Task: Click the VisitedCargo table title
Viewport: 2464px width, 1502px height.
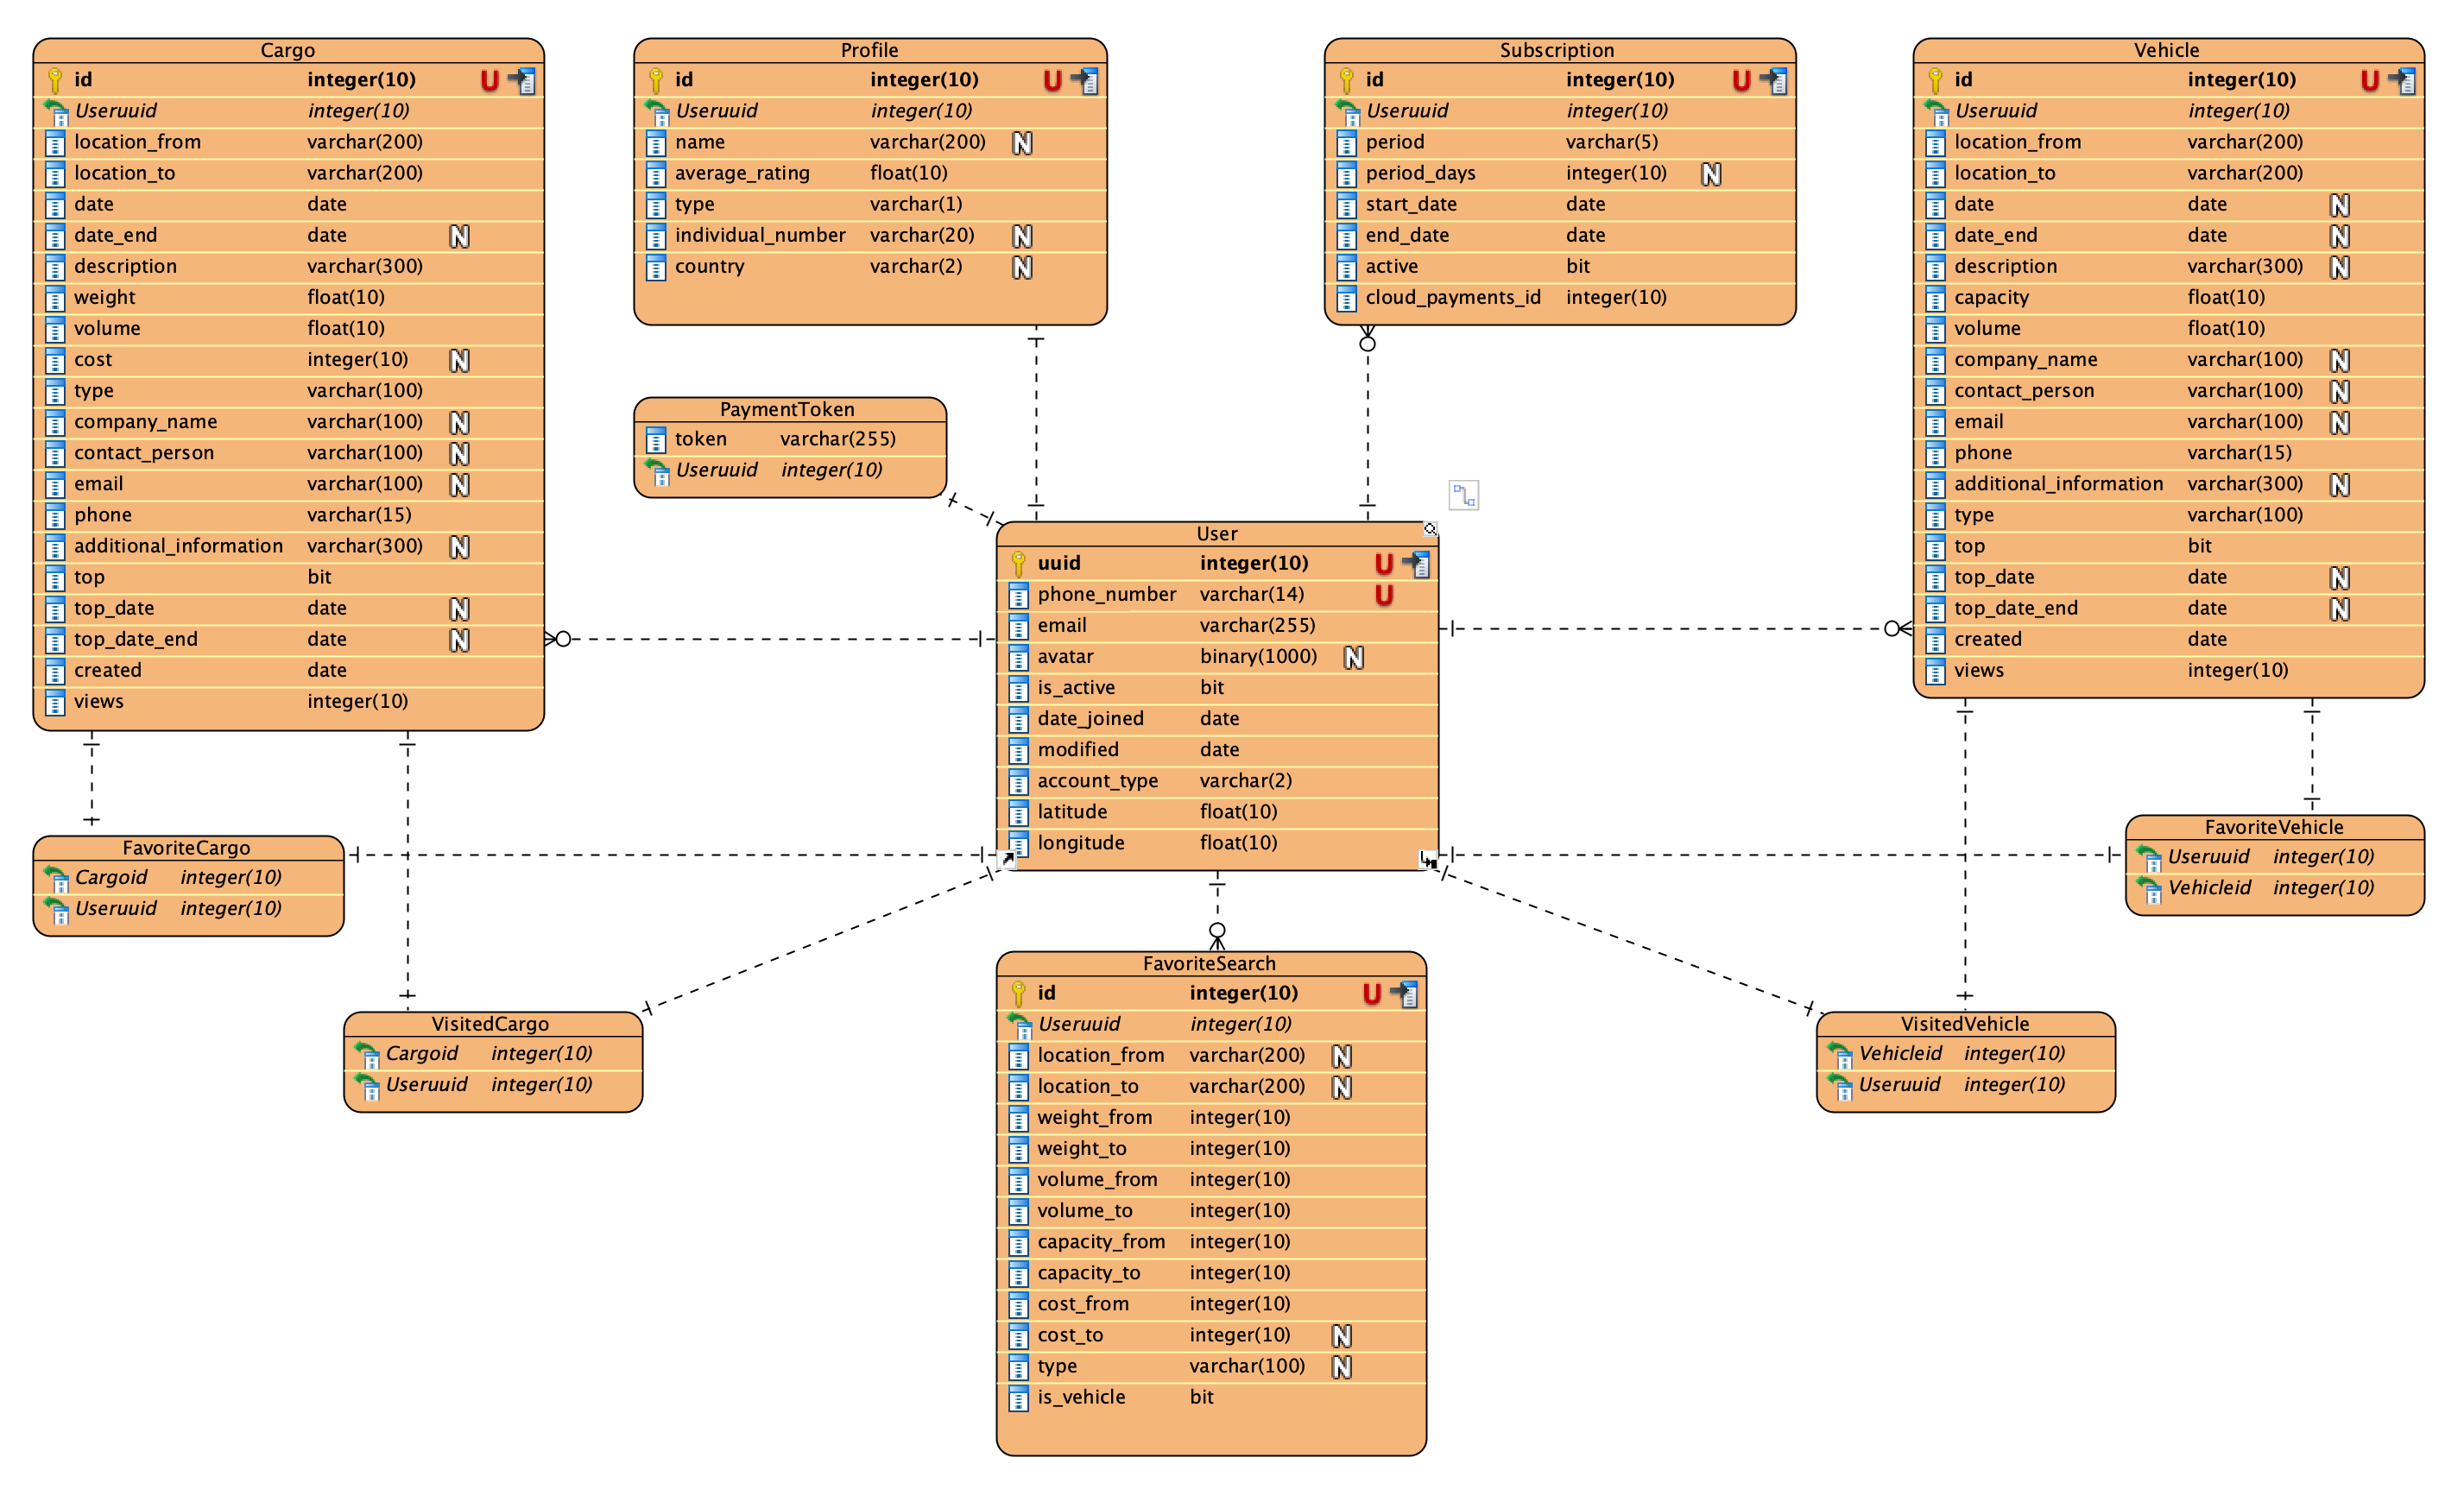Action: pyautogui.click(x=490, y=1024)
